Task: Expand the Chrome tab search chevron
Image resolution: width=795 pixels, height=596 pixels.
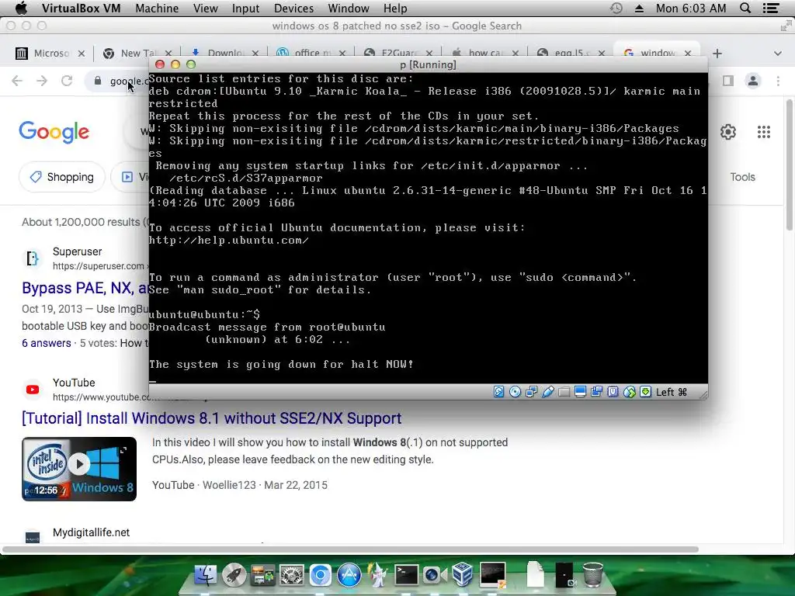Action: pos(777,54)
